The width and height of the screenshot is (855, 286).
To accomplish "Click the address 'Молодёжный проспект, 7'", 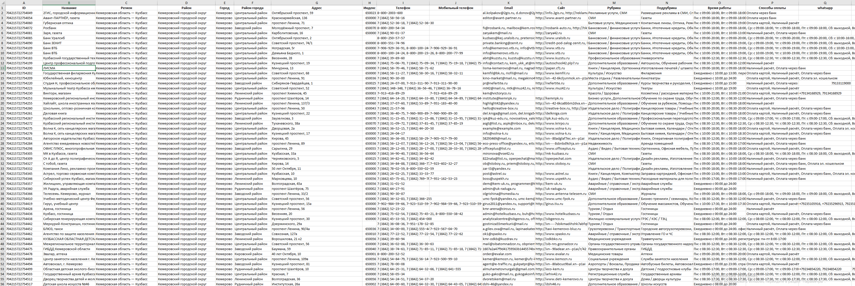I will (x=316, y=28).
